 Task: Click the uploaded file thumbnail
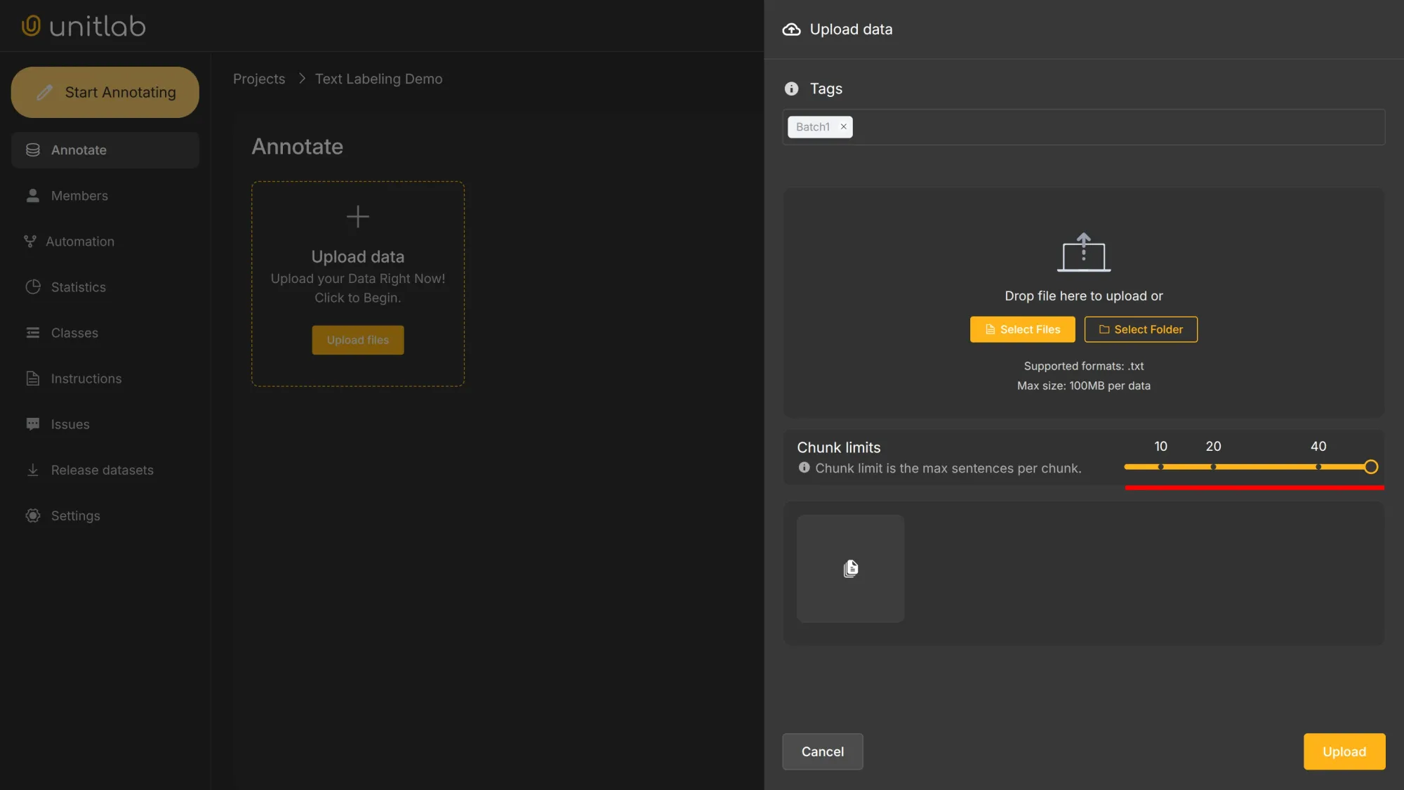pyautogui.click(x=850, y=568)
